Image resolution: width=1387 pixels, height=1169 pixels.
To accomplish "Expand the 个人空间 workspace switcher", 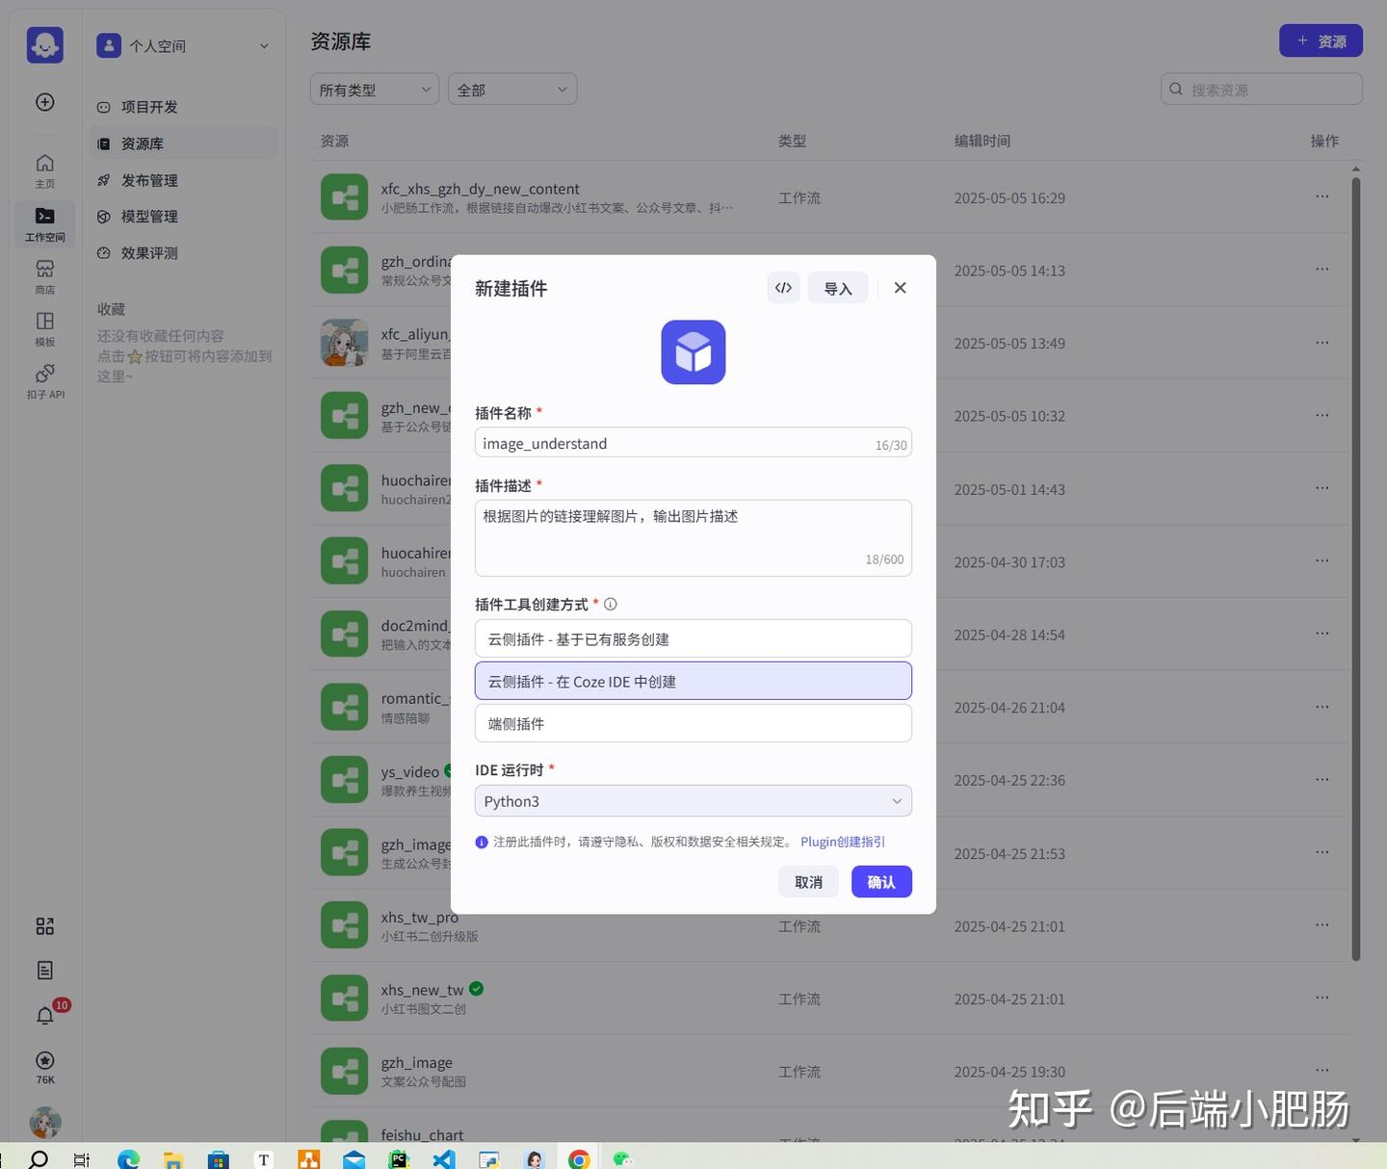I will tap(183, 45).
